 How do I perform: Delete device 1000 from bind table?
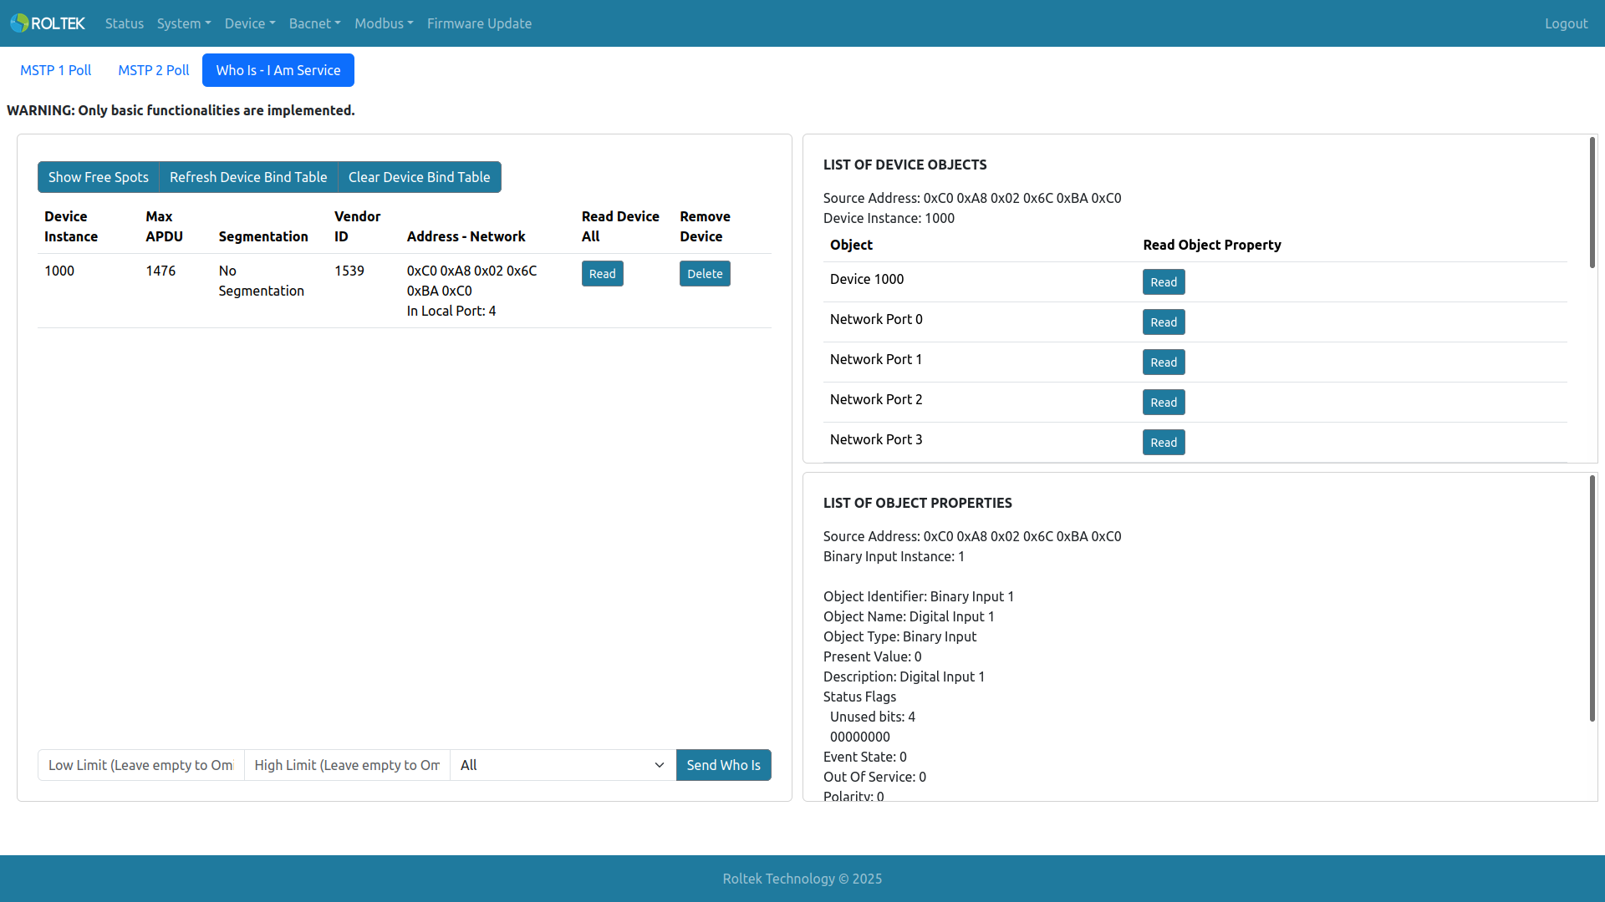(x=705, y=274)
